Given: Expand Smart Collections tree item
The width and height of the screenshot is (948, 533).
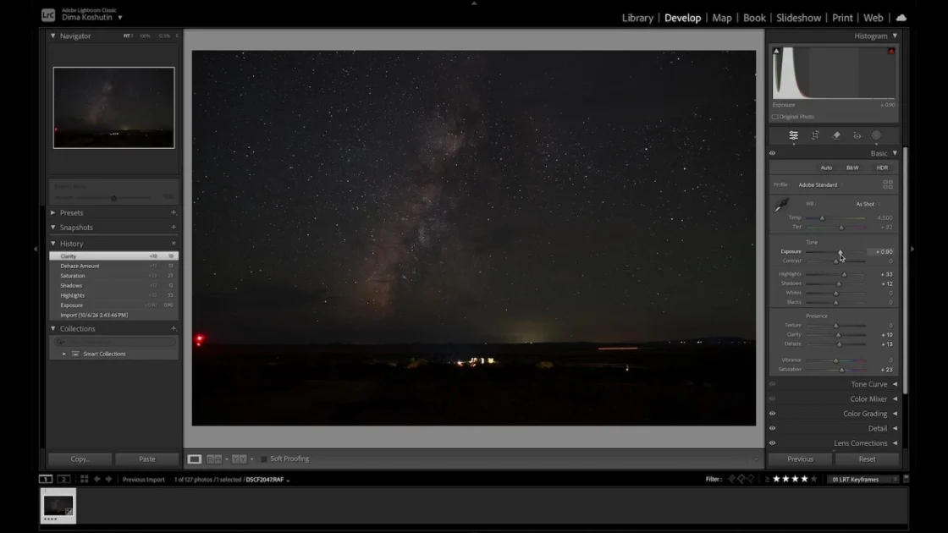Looking at the screenshot, I should click(x=64, y=354).
